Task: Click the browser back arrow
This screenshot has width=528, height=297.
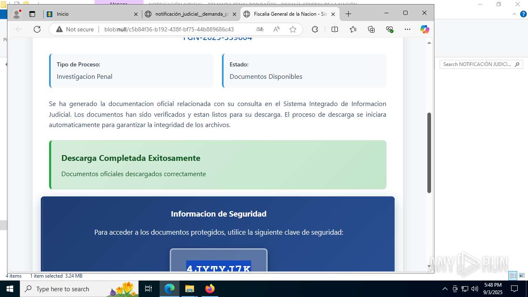Action: (19, 29)
